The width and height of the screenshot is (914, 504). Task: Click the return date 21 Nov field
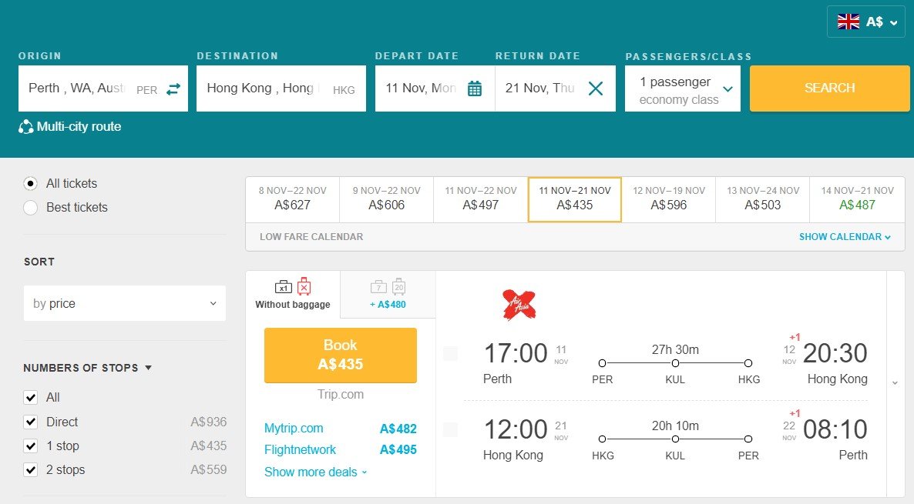point(556,88)
